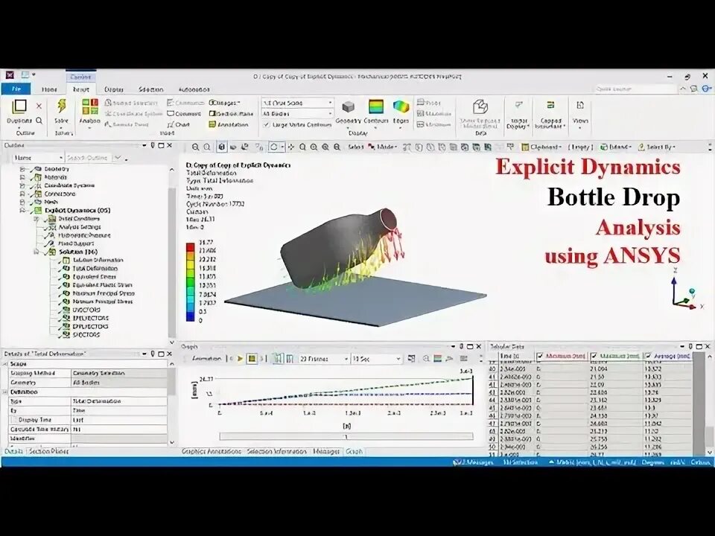This screenshot has width=715, height=536.
Task: Click the isometric view cube icon
Action: click(x=222, y=147)
